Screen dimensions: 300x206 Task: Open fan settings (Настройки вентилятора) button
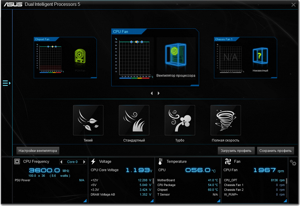click(38, 151)
